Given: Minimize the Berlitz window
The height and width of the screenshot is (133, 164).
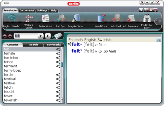Looking at the screenshot, I should [x=147, y=3].
